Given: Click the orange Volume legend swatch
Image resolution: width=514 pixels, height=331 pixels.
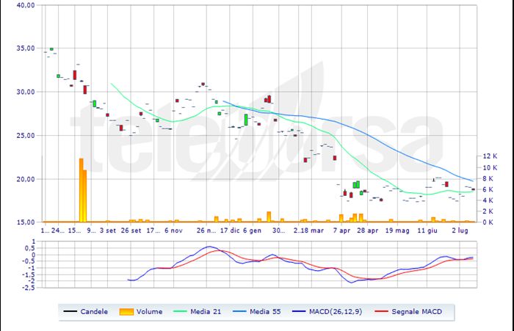Looking at the screenshot, I should point(126,312).
